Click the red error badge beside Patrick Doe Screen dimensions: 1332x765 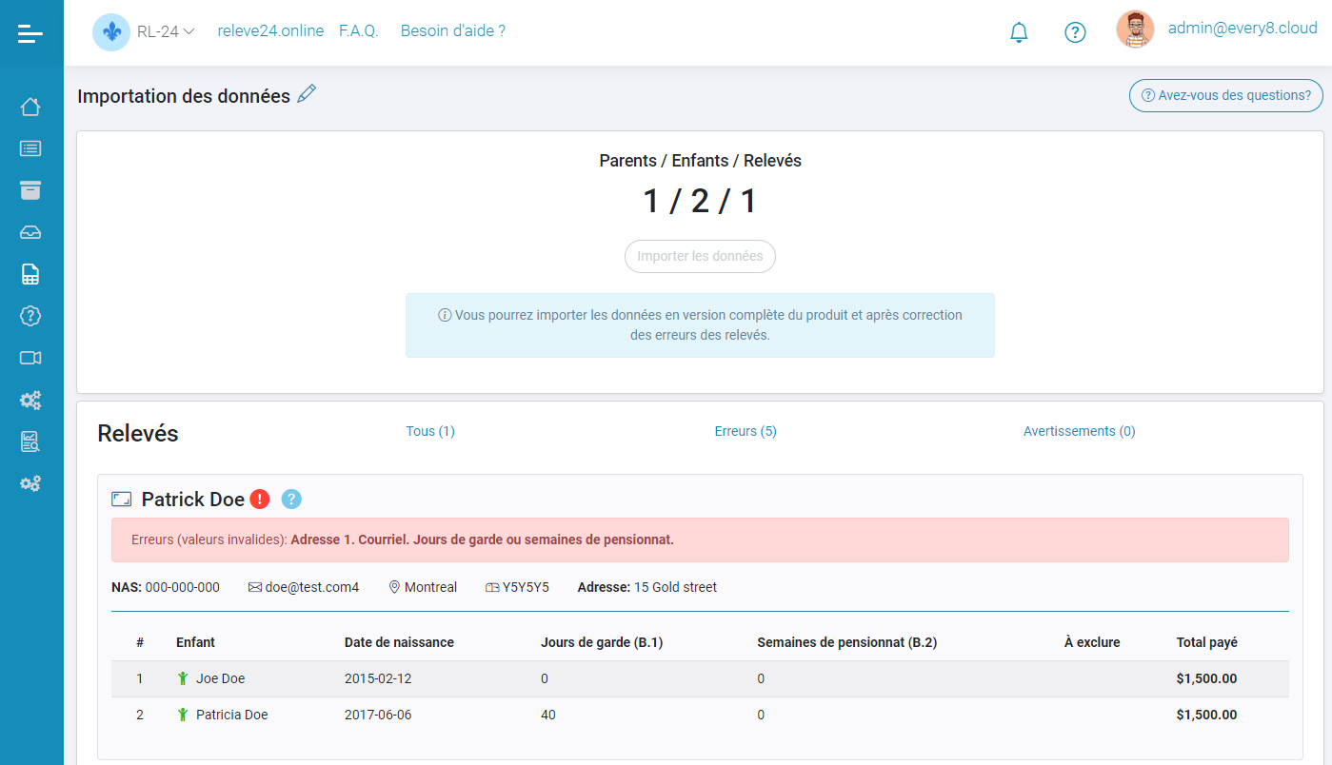click(x=261, y=498)
